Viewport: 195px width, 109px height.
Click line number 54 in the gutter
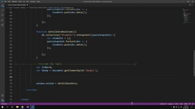coord(11,32)
